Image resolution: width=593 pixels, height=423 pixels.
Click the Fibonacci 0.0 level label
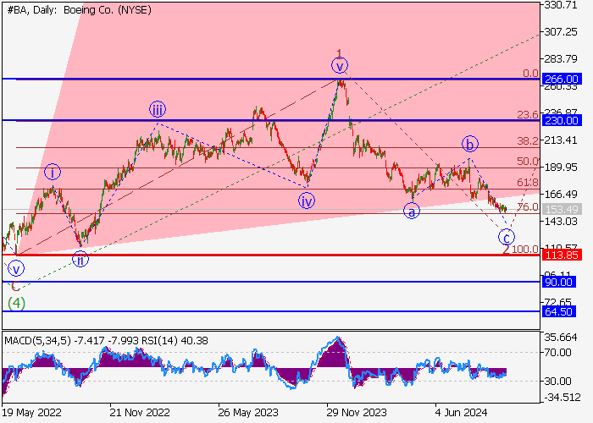530,74
